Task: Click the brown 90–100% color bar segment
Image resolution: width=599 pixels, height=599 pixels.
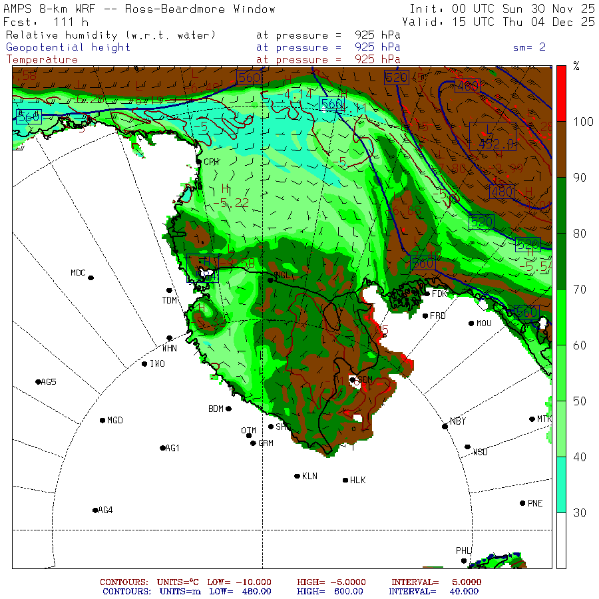Action: pos(561,149)
